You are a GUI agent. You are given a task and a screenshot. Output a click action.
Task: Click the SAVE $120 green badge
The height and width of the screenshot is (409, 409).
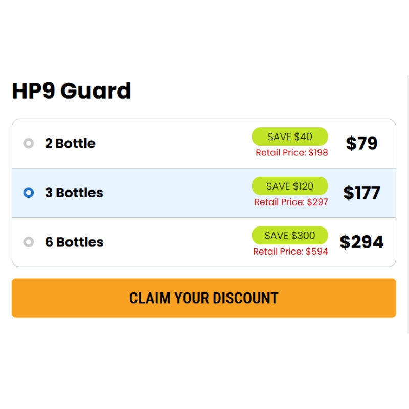coord(290,186)
